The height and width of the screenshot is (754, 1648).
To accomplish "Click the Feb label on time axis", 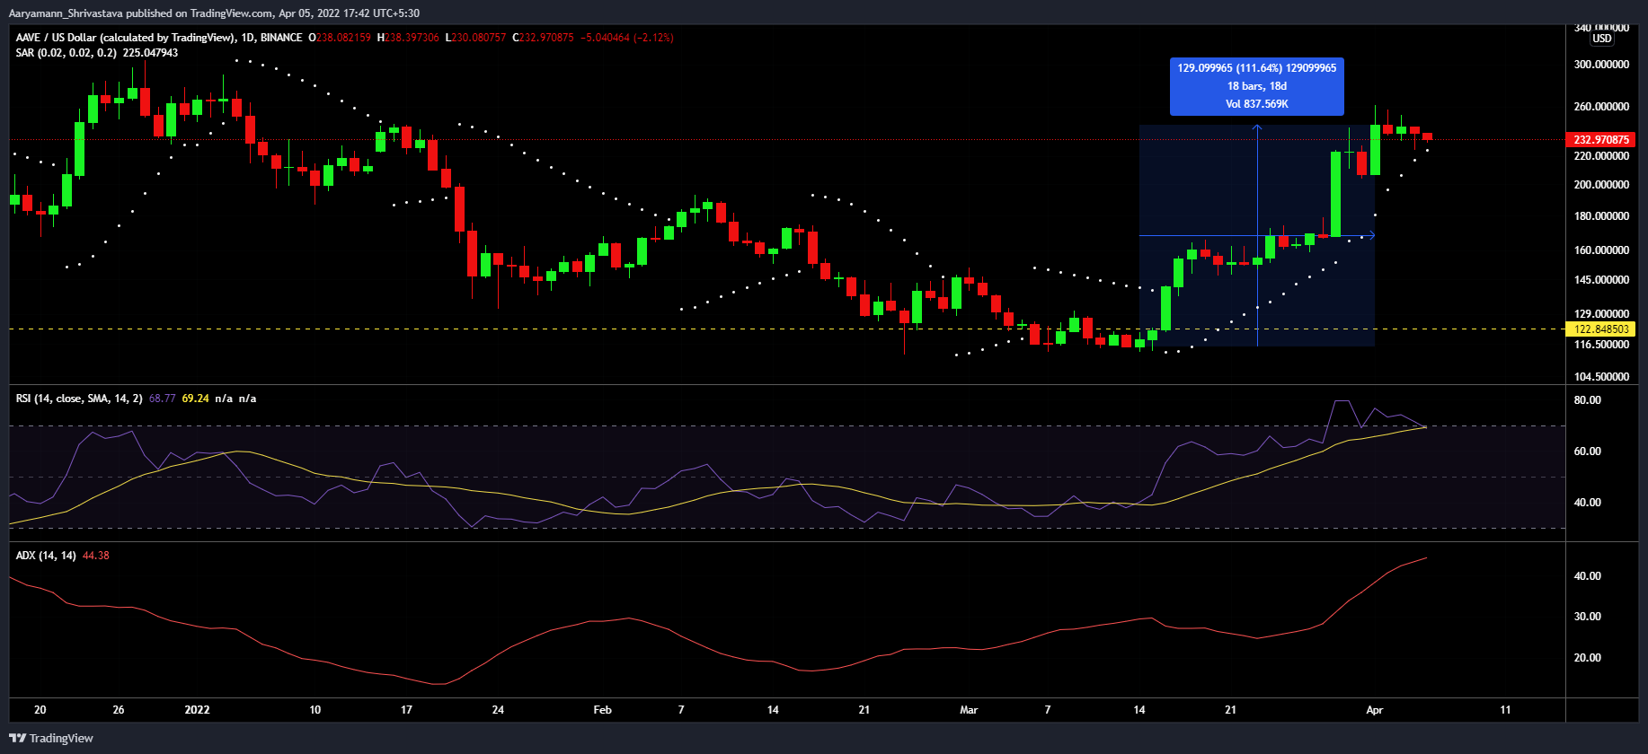I will coord(602,710).
